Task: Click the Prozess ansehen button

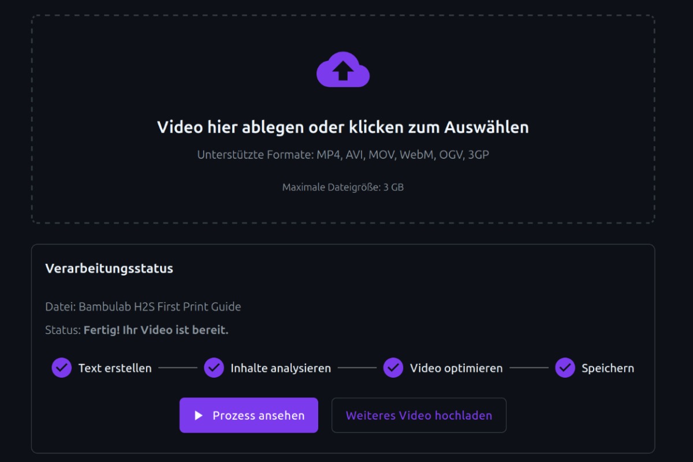Action: tap(248, 415)
